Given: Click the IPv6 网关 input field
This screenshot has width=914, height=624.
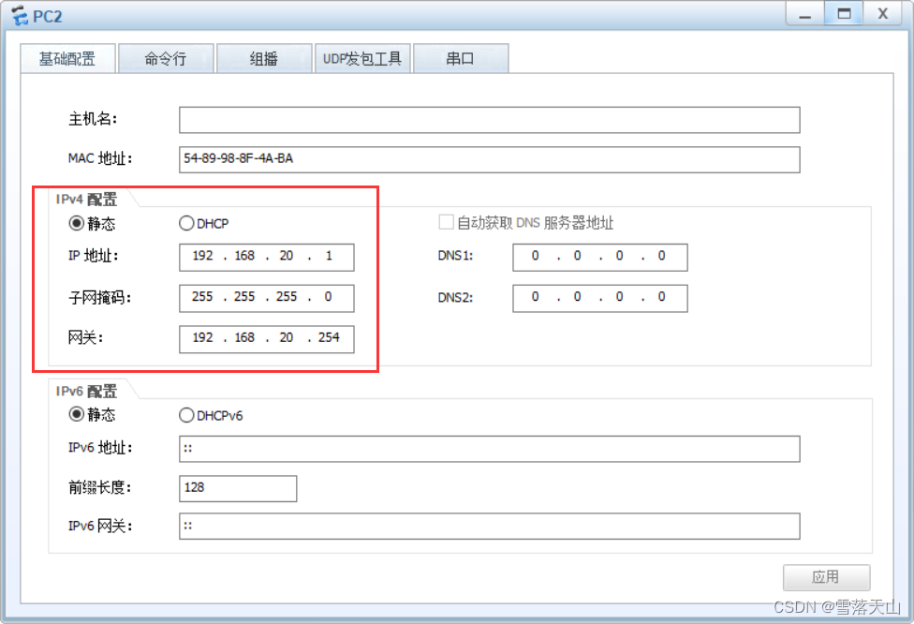Looking at the screenshot, I should (490, 526).
